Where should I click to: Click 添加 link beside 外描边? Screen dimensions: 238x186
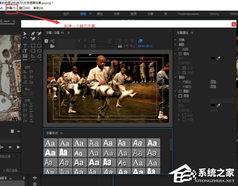tap(213, 86)
